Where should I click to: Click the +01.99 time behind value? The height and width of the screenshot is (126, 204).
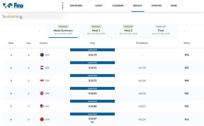point(142,81)
